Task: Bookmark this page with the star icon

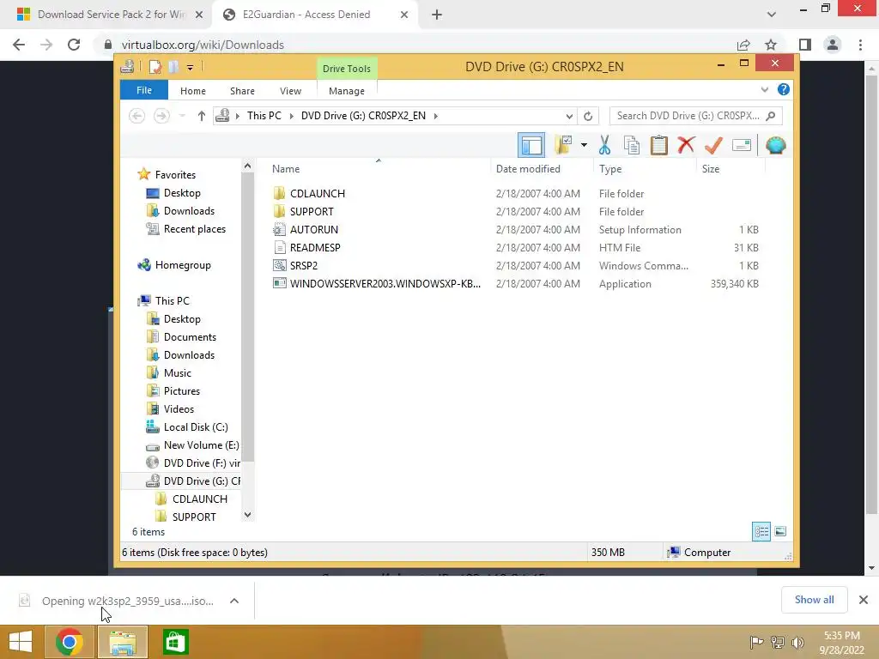Action: [771, 45]
